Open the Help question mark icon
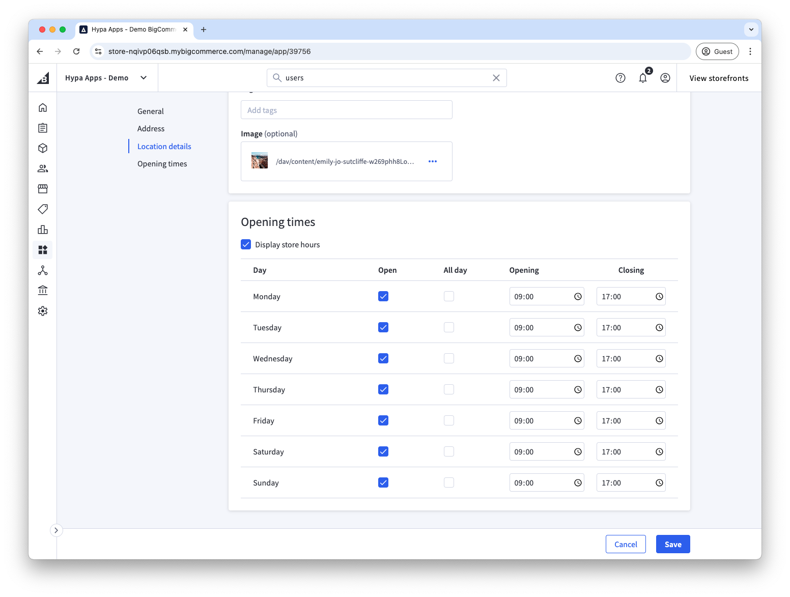 click(x=620, y=78)
